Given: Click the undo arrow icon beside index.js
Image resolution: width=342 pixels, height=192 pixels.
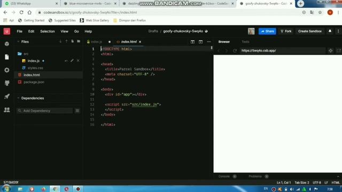Looking at the screenshot, I should click(x=66, y=61).
